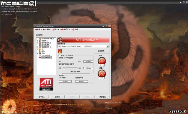Click the greyed-out Apply button

(73, 97)
